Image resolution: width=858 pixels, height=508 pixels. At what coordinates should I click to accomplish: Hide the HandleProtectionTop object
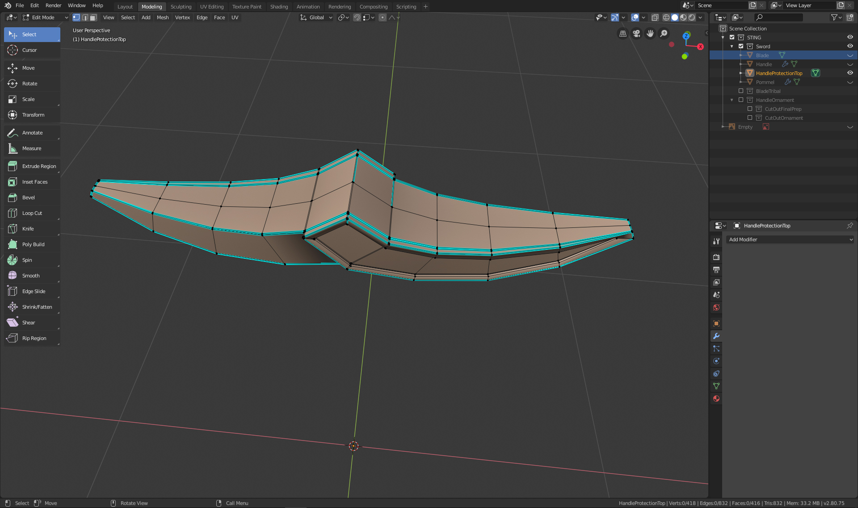[850, 73]
